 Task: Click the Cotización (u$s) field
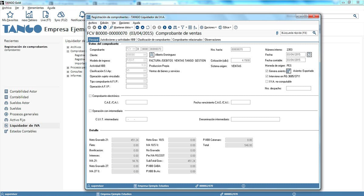click(x=241, y=60)
